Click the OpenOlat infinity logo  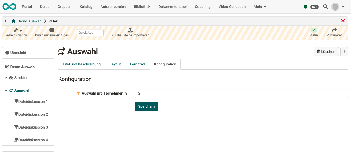tap(9, 6)
